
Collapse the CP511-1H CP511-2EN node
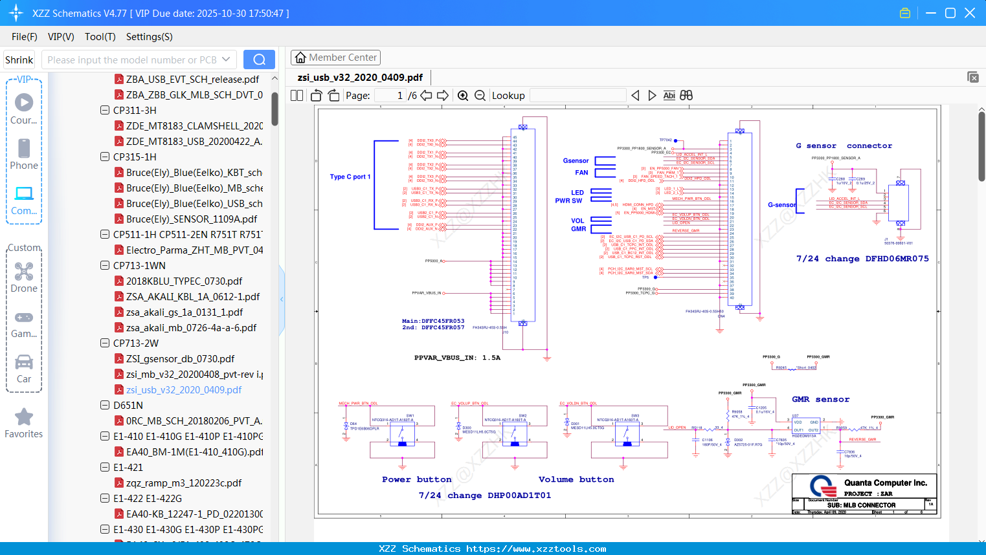pos(105,234)
